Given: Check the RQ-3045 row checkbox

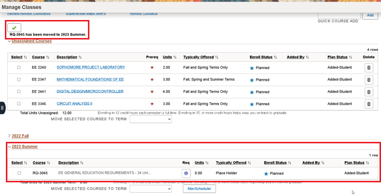Looking at the screenshot, I should click(x=19, y=173).
